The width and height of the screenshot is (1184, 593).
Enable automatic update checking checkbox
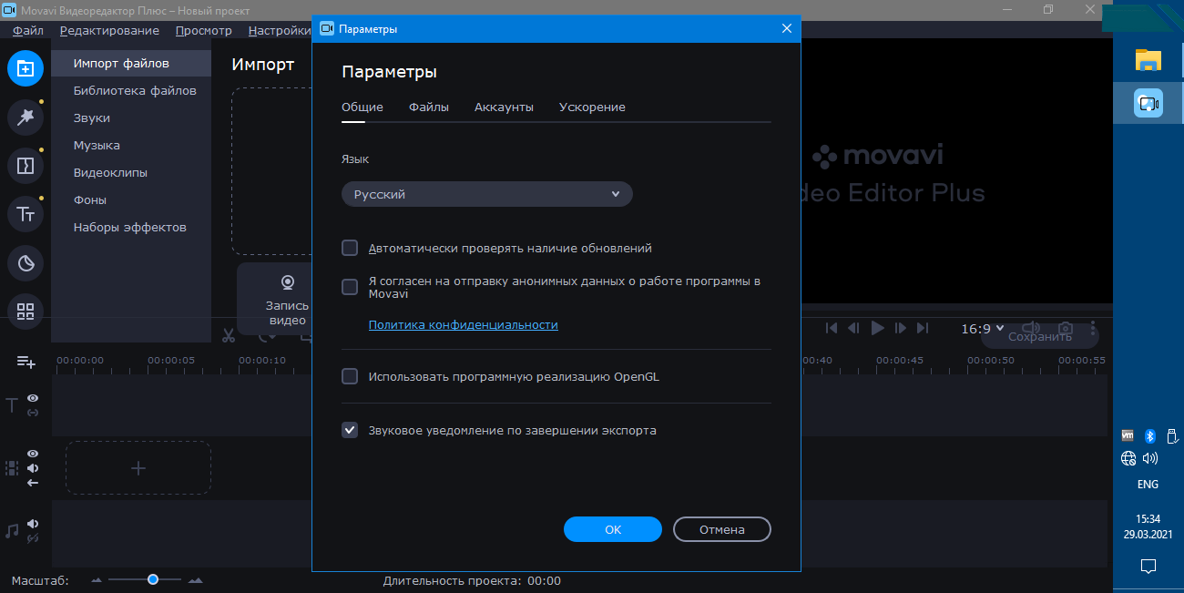point(350,248)
